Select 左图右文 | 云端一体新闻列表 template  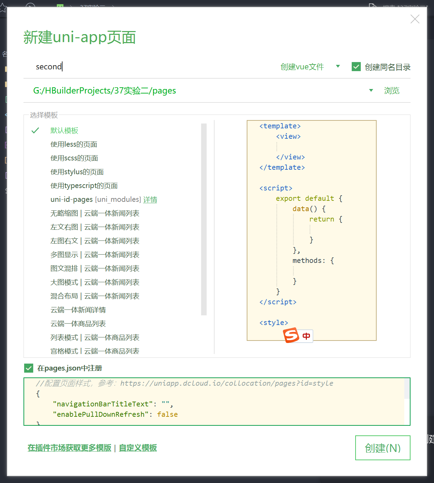coord(95,241)
